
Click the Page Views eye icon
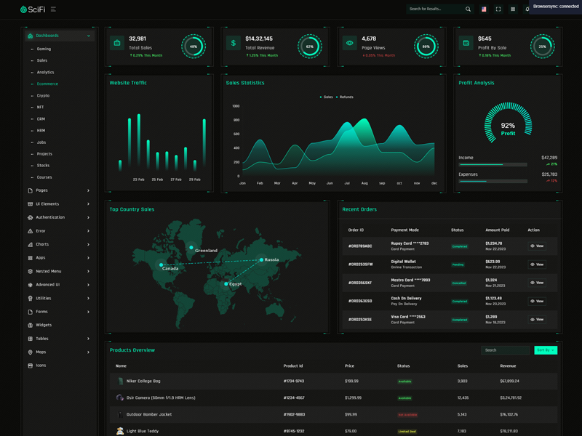[350, 44]
